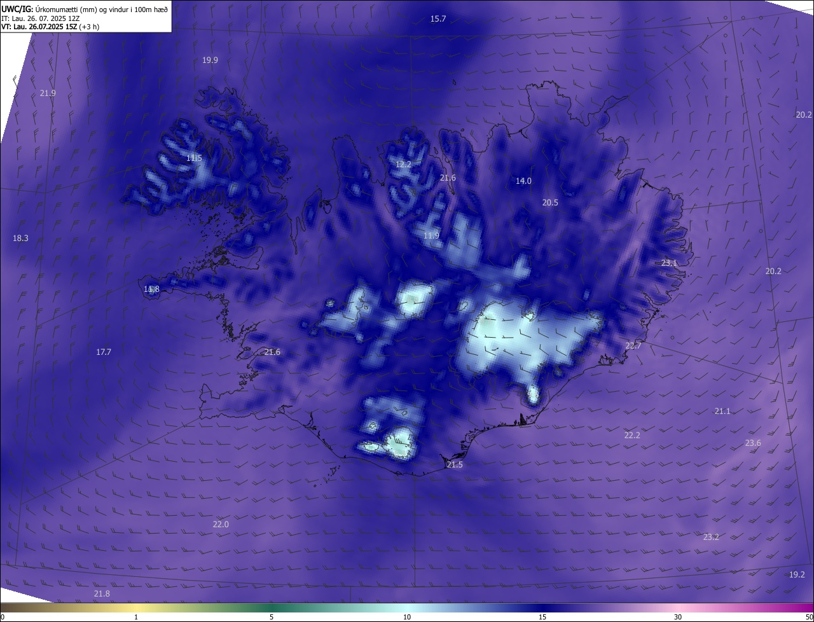Screen dimensions: 814x622
Task: Click the color scale tick labeled 30
Action: point(678,617)
